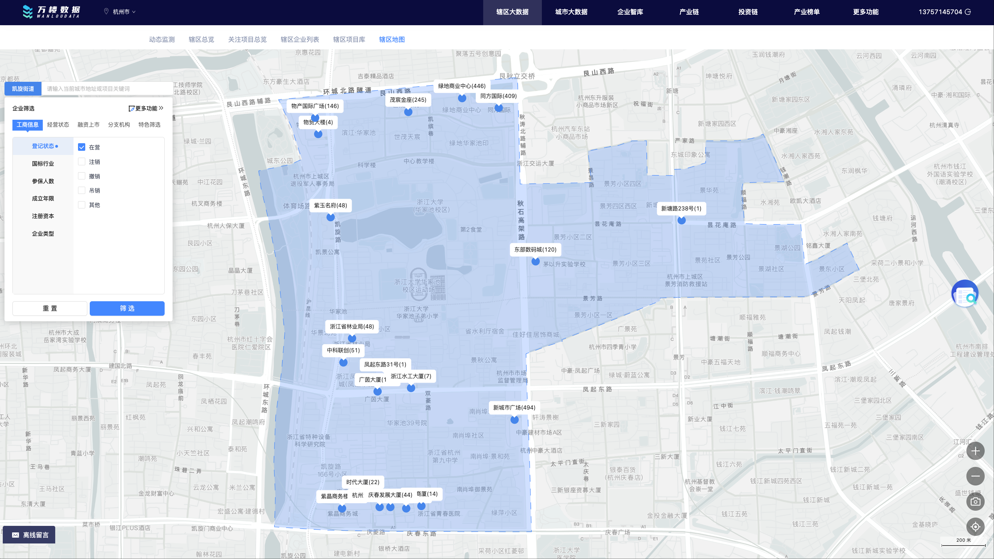Click the map zoom out minus button
This screenshot has width=994, height=559.
(975, 476)
